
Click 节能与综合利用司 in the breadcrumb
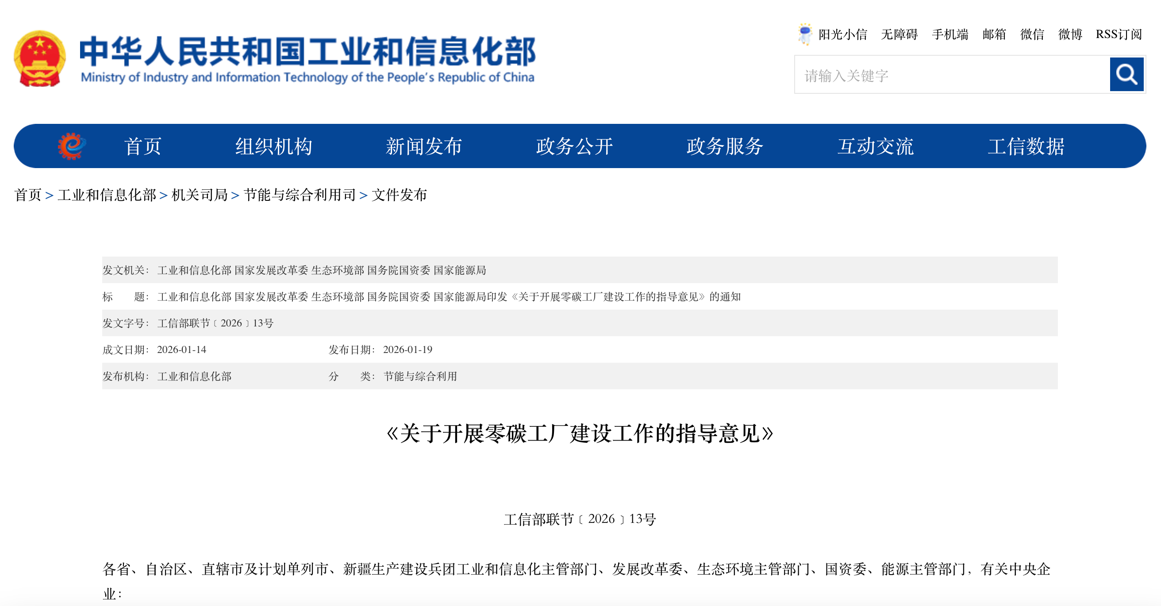pos(300,195)
